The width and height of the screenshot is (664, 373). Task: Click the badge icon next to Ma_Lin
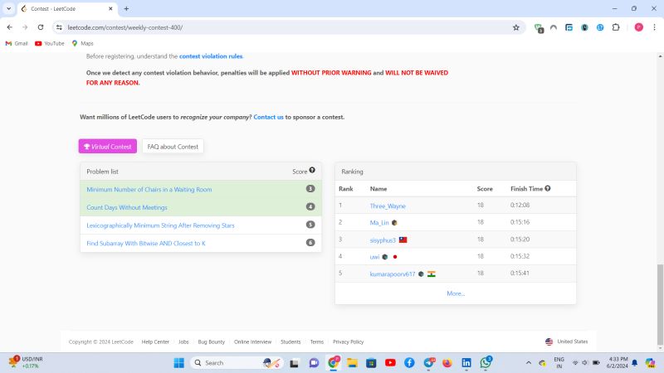pos(394,222)
